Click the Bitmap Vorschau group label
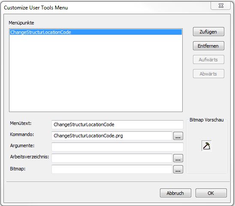Viewport: 235px width, 206px height. [x=207, y=120]
